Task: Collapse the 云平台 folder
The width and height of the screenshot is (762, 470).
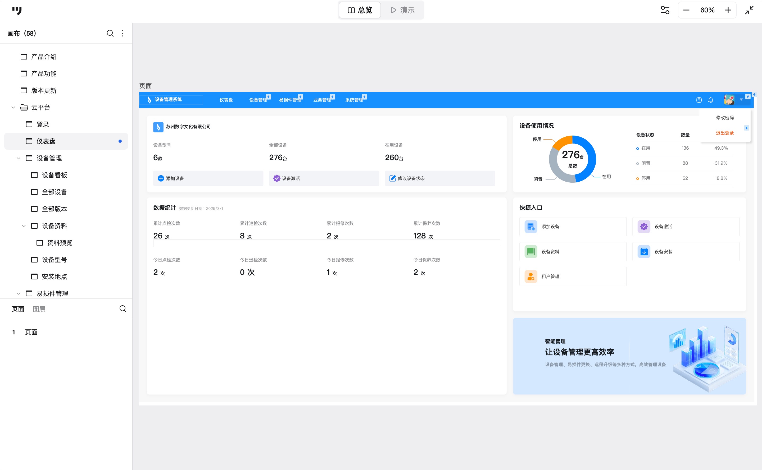Action: pyautogui.click(x=13, y=108)
